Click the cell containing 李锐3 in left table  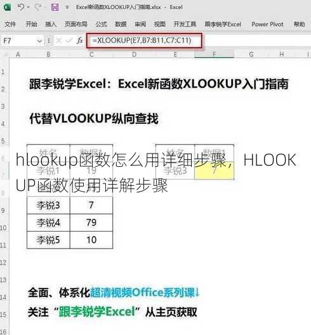48,205
